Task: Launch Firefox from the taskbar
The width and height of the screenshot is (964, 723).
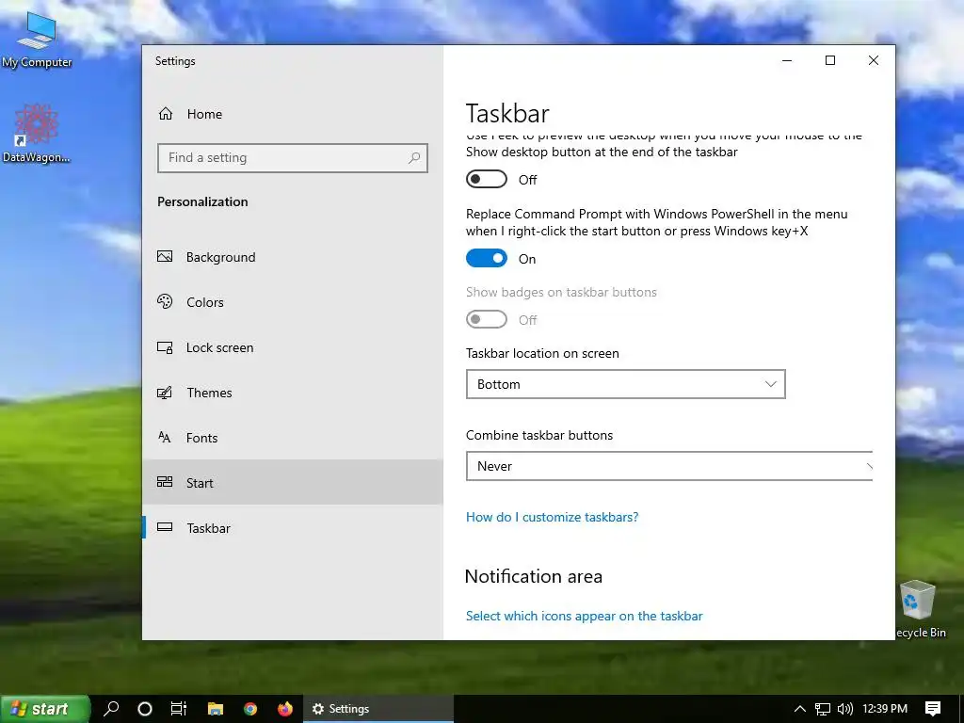Action: pyautogui.click(x=284, y=709)
